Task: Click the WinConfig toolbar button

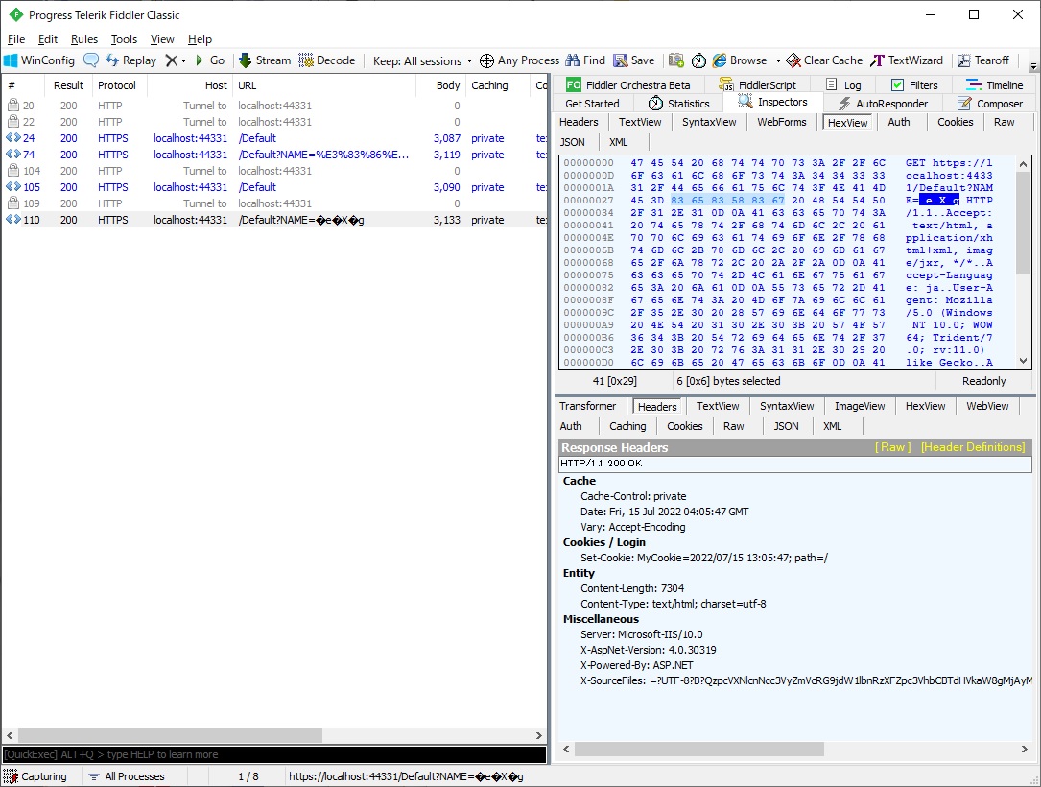Action: [39, 60]
